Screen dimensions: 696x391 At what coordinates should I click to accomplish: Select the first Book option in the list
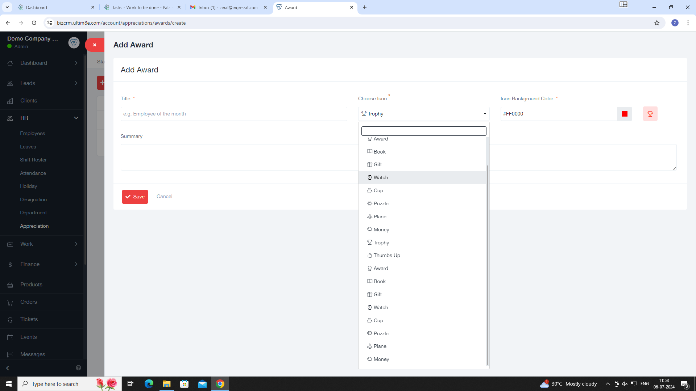[422, 152]
